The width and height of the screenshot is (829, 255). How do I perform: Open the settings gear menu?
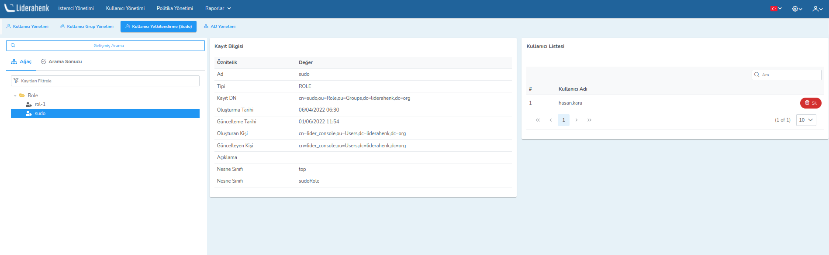(x=797, y=9)
